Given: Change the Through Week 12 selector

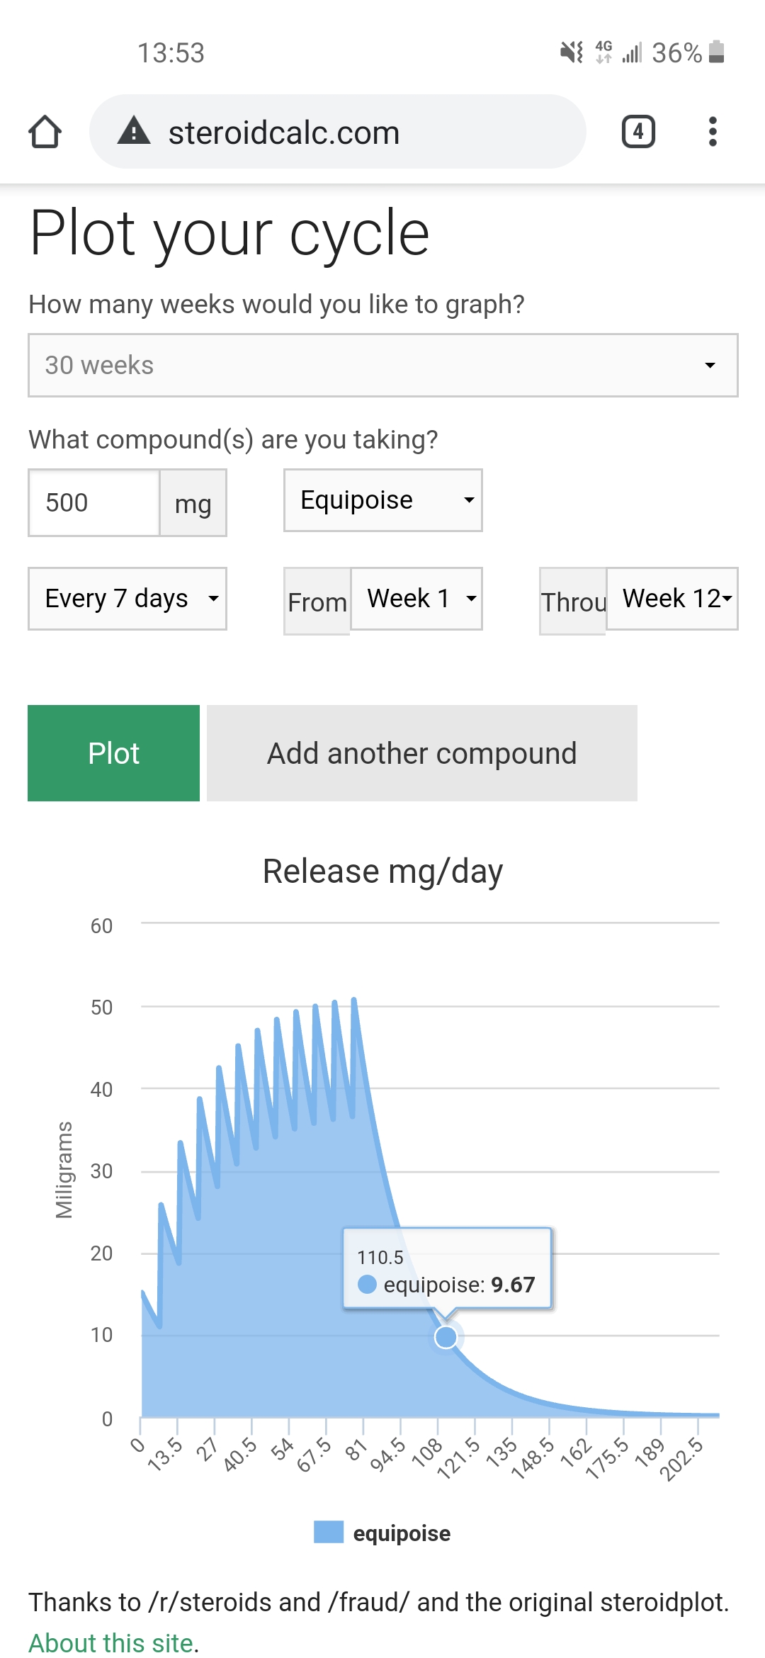Looking at the screenshot, I should click(x=671, y=599).
